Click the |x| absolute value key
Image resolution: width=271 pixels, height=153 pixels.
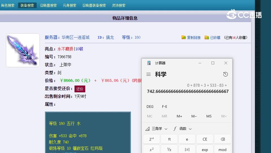[x=187, y=149]
